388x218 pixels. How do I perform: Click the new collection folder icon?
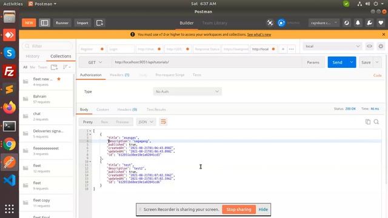[54, 67]
